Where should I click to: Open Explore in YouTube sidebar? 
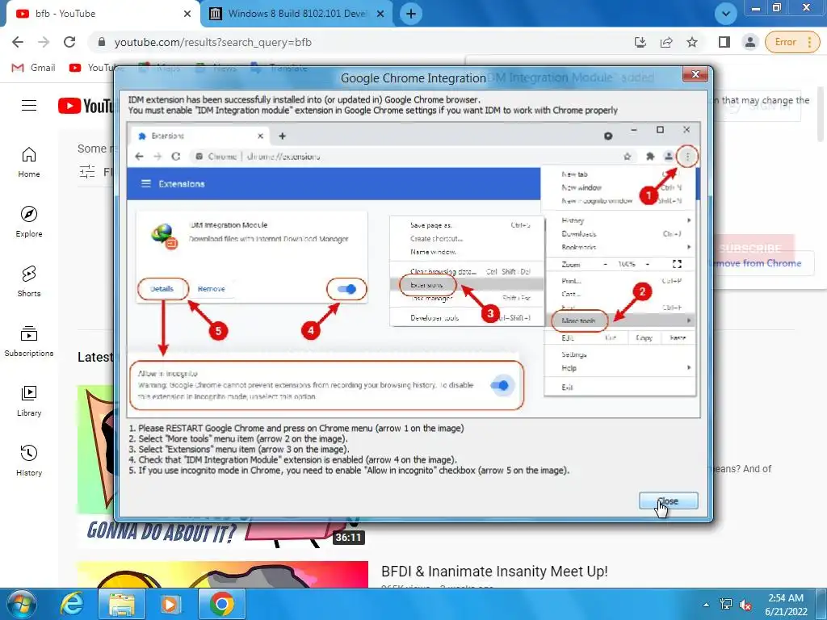[x=29, y=222]
